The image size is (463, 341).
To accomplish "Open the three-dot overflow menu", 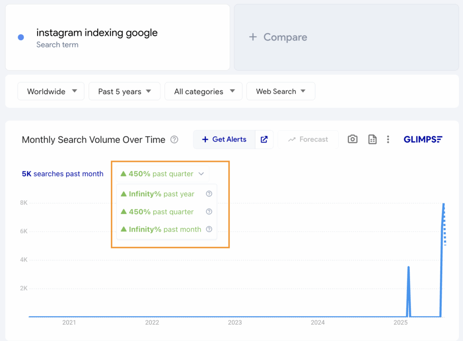I will coord(388,139).
